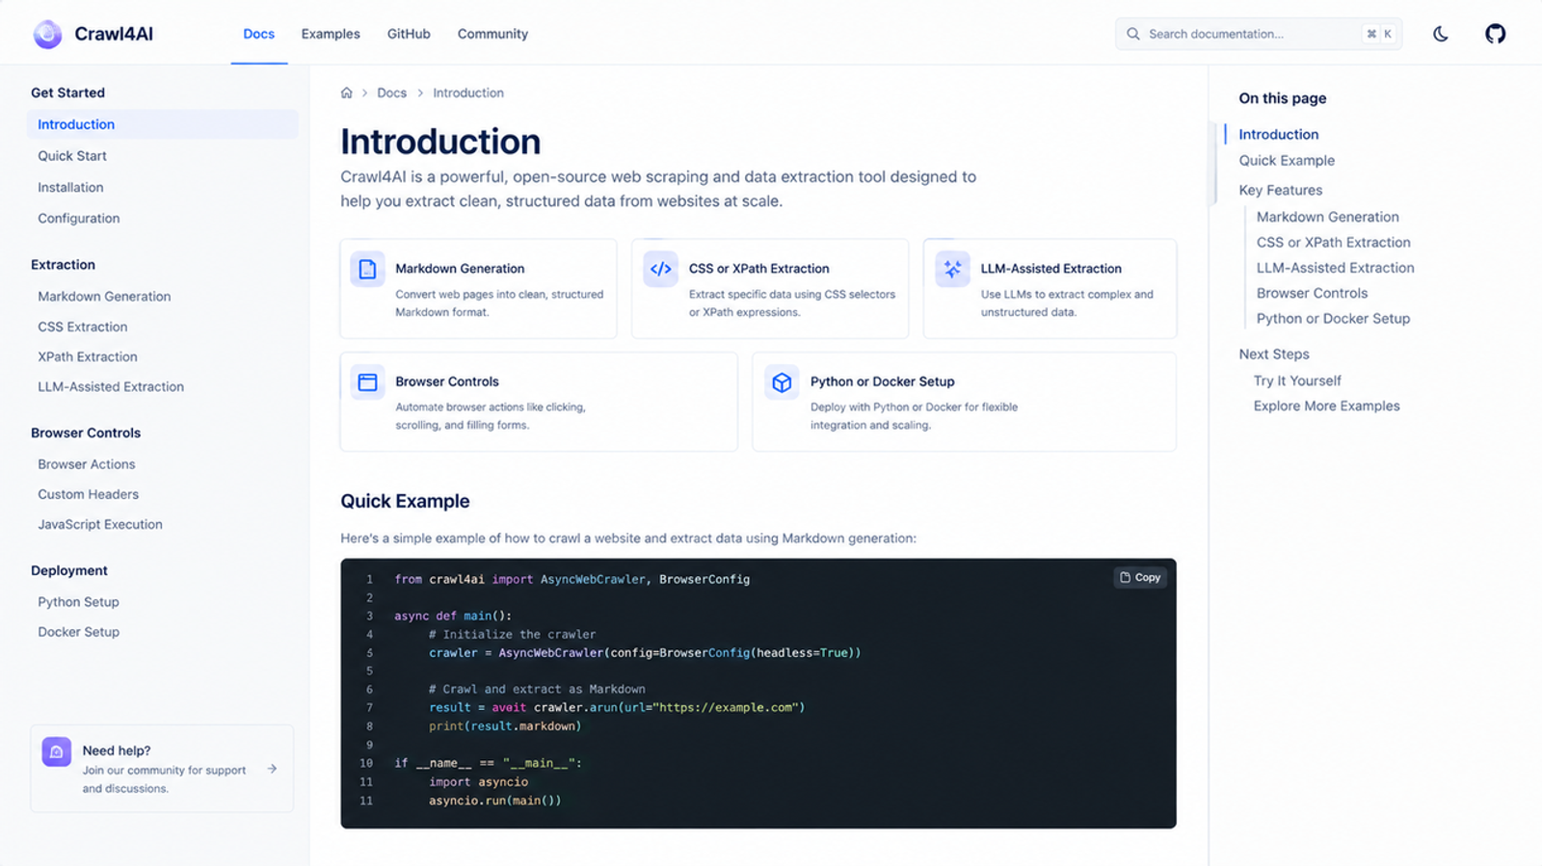
Task: Go home via the breadcrumb house icon
Action: point(347,93)
